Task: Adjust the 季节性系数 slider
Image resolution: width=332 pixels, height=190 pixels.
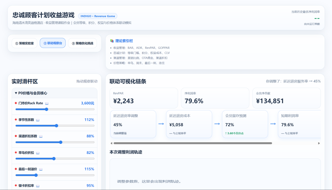Action: click(x=55, y=126)
